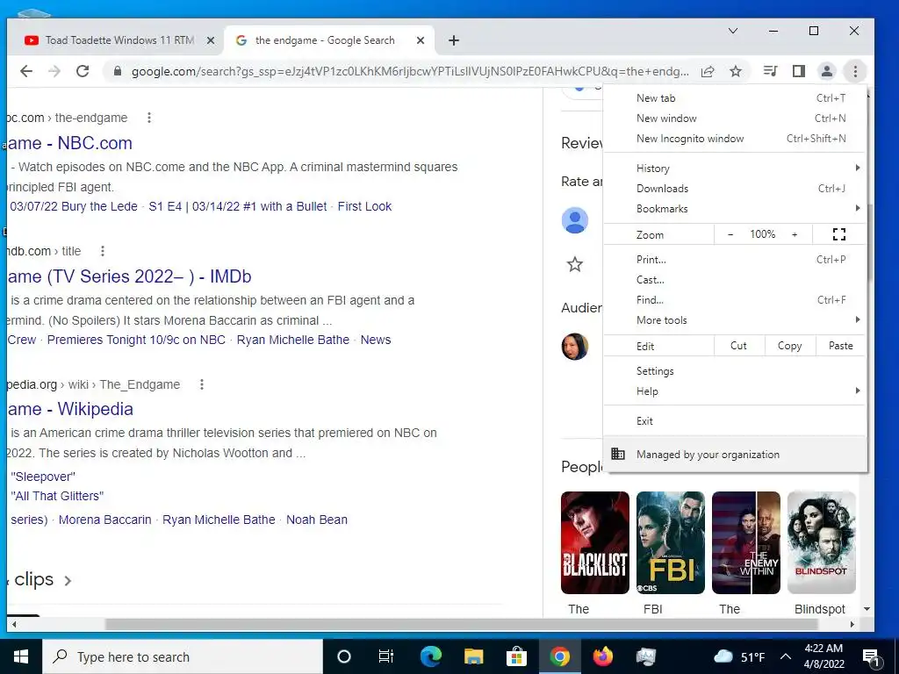Close the Toad Toadette YouTube tab
The image size is (899, 674).
point(211,40)
